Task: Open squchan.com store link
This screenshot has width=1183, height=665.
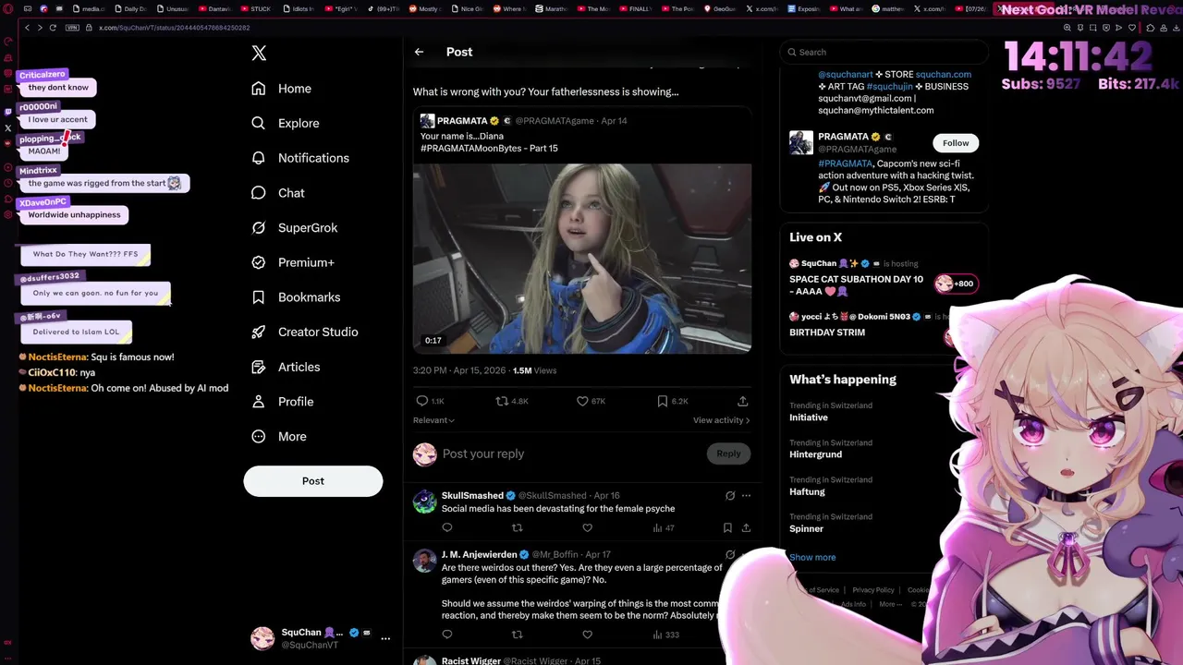Action: pos(944,75)
